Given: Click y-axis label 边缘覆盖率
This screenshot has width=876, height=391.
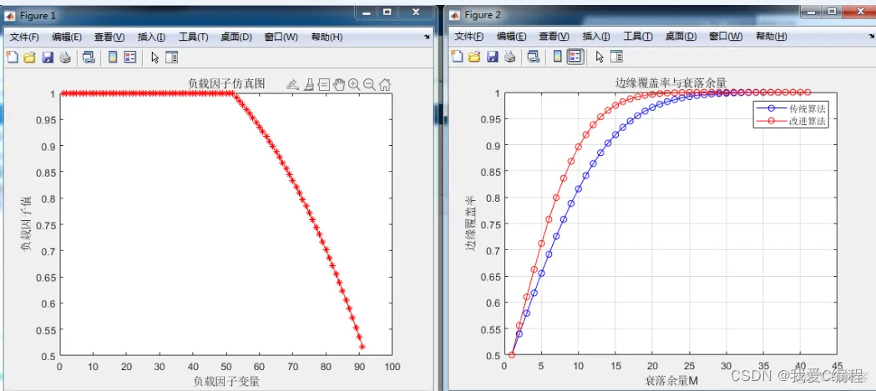Looking at the screenshot, I should click(x=470, y=223).
